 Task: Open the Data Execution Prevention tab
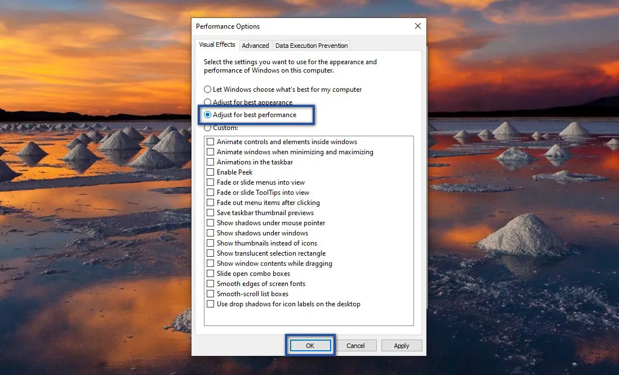pyautogui.click(x=311, y=45)
